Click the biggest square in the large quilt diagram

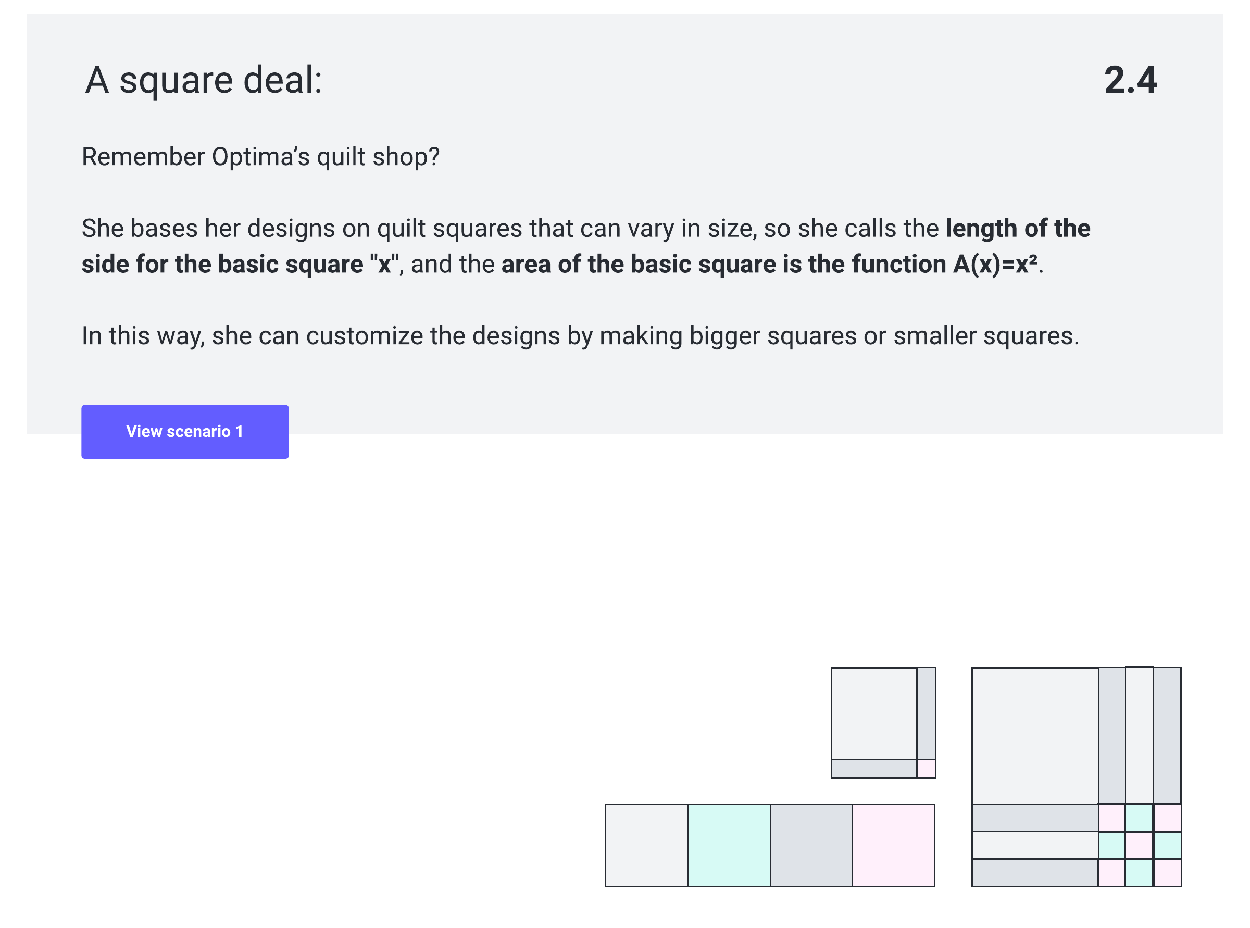pyautogui.click(x=1035, y=736)
